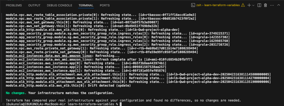This screenshot has height=106, width=284.
Task: Click underlined module.ec2_instances.data.aws_ami.amazon_linux link
Action: tap(50, 56)
